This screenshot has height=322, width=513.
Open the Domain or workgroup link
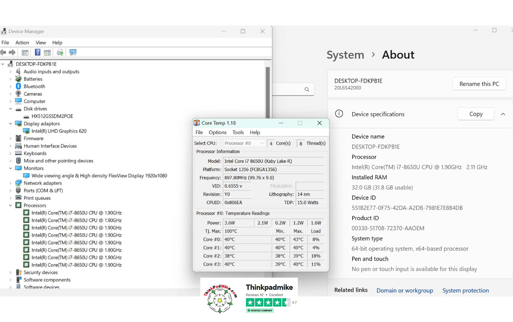point(405,290)
